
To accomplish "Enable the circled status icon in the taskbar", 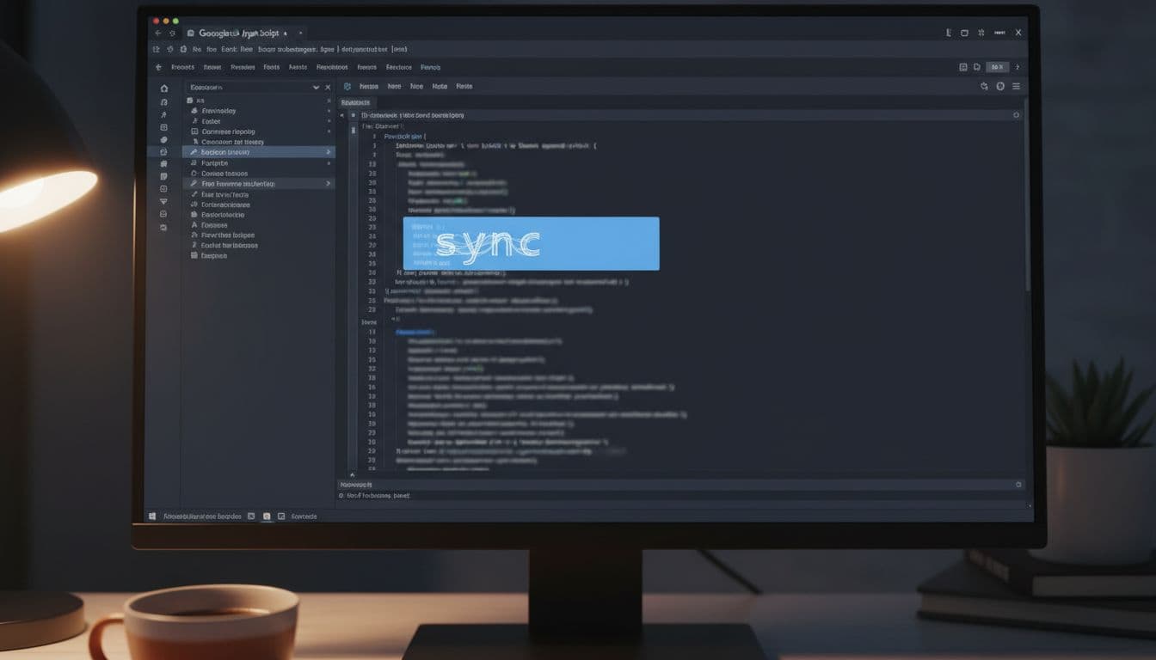I will tap(266, 516).
